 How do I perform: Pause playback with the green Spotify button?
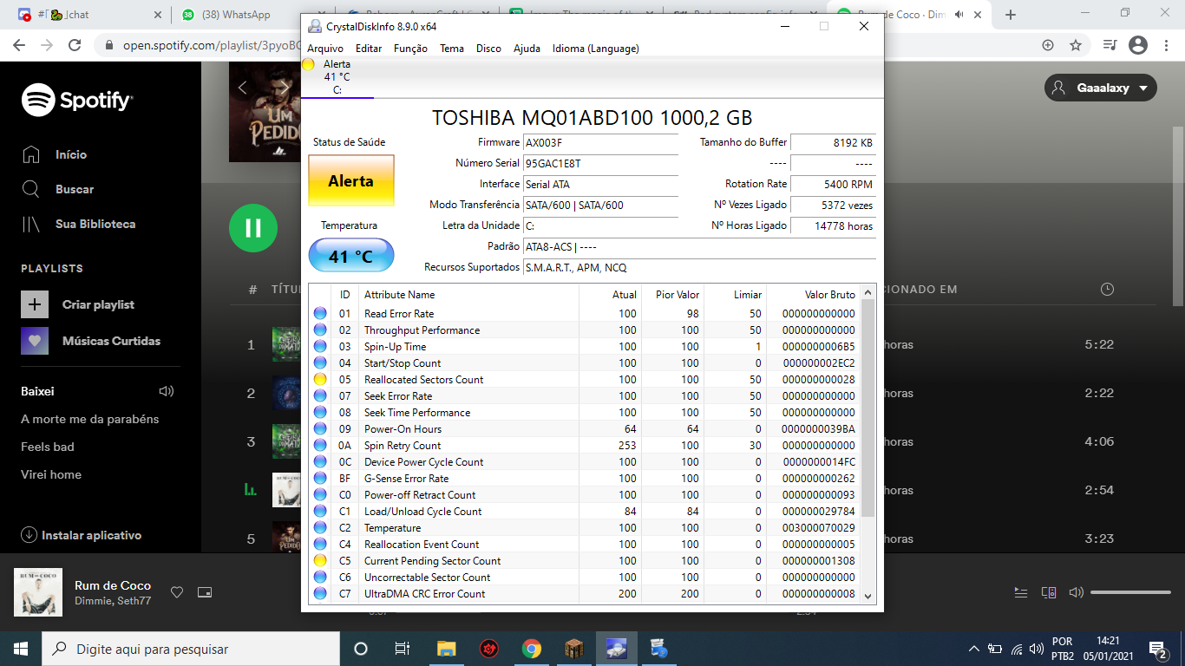tap(253, 228)
